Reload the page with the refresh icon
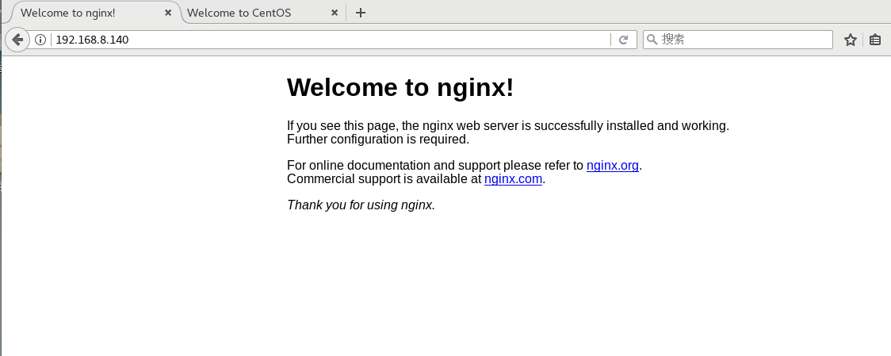Viewport: 891px width, 356px height. coord(623,39)
